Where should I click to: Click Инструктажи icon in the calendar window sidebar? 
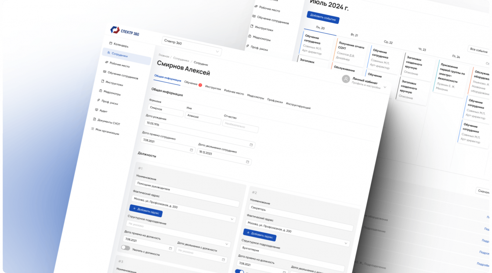click(252, 26)
